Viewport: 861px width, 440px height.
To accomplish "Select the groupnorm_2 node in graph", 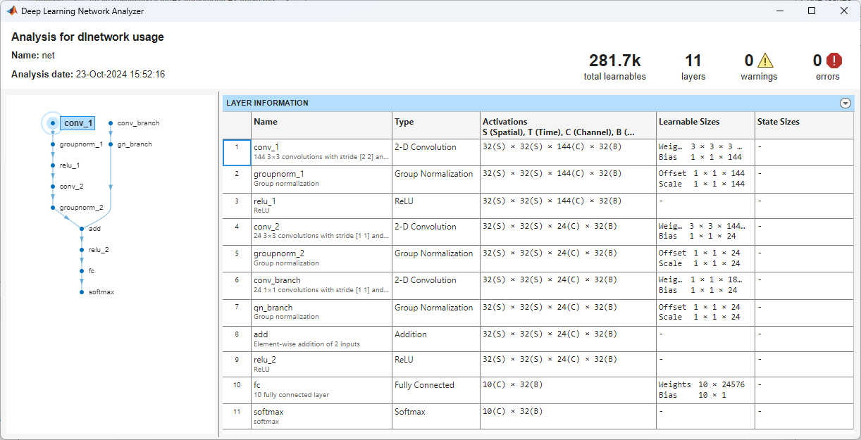I will tap(81, 208).
